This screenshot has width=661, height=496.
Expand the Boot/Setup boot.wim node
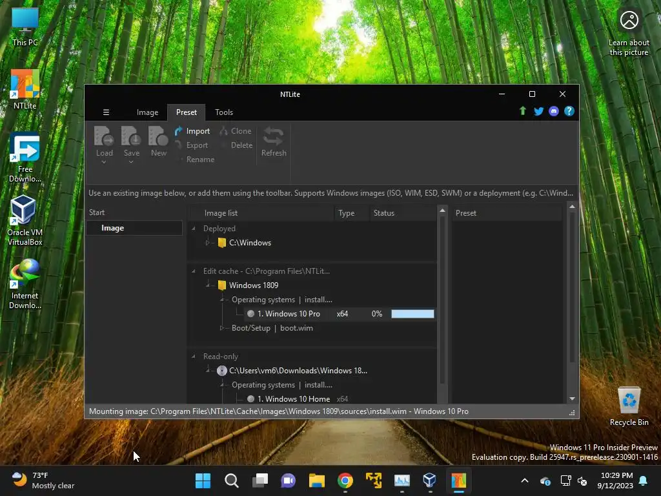221,328
